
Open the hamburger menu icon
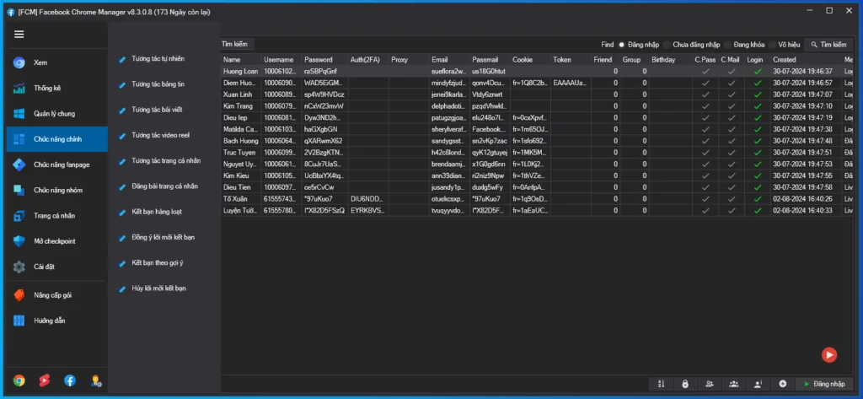click(x=19, y=35)
